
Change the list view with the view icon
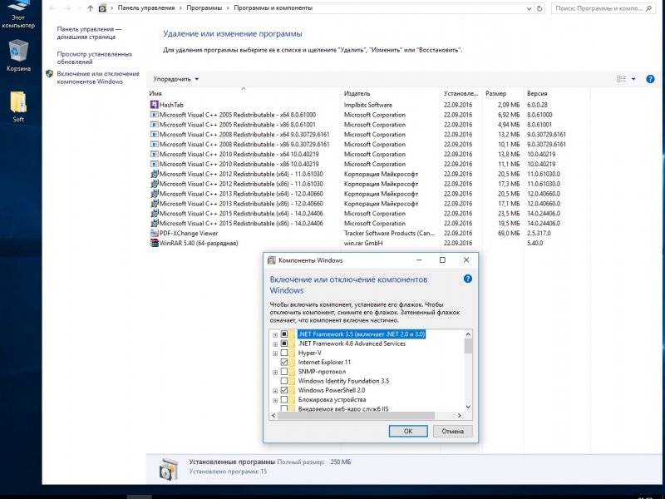pyautogui.click(x=621, y=79)
